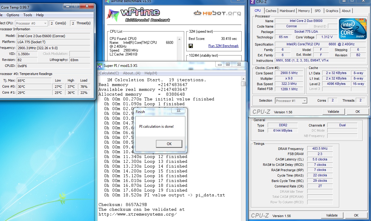Select the Graphics tab in CPU-Z
This screenshot has width=371, height=221.
coord(332,11)
